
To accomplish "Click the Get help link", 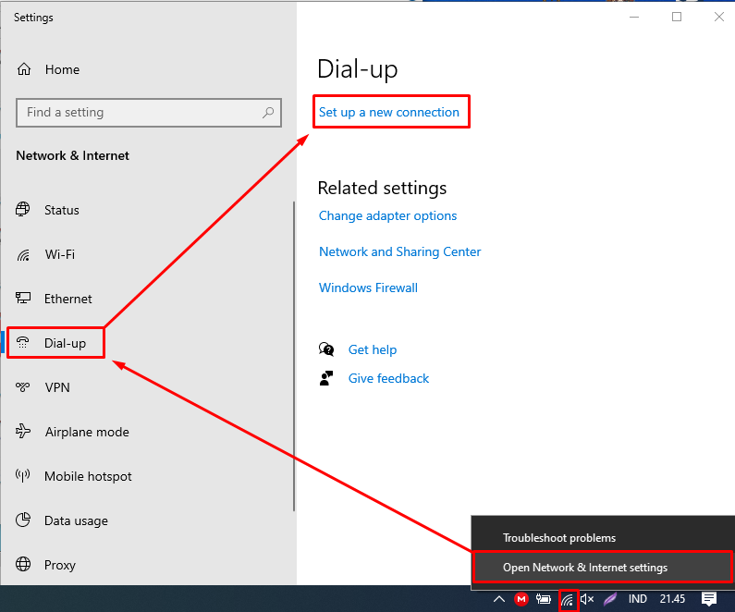I will coord(373,349).
